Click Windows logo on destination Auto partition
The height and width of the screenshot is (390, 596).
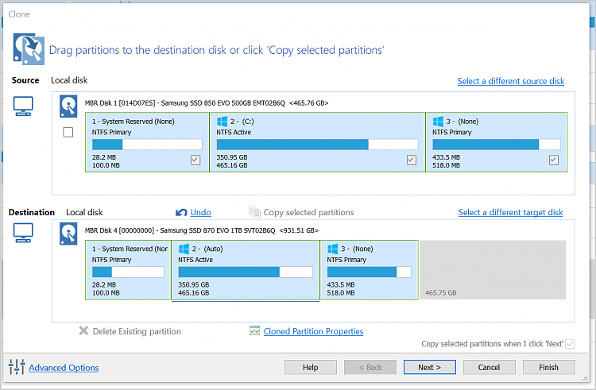pyautogui.click(x=184, y=249)
